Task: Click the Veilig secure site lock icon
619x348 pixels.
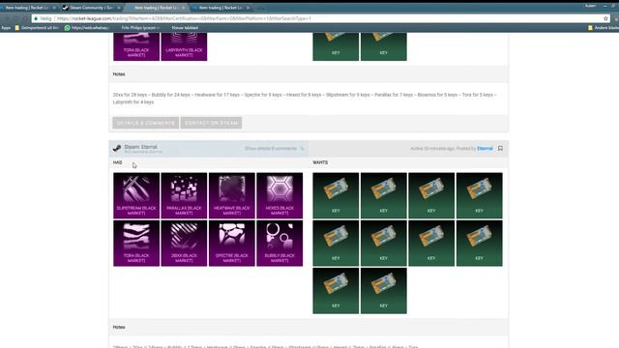Action: pos(36,18)
